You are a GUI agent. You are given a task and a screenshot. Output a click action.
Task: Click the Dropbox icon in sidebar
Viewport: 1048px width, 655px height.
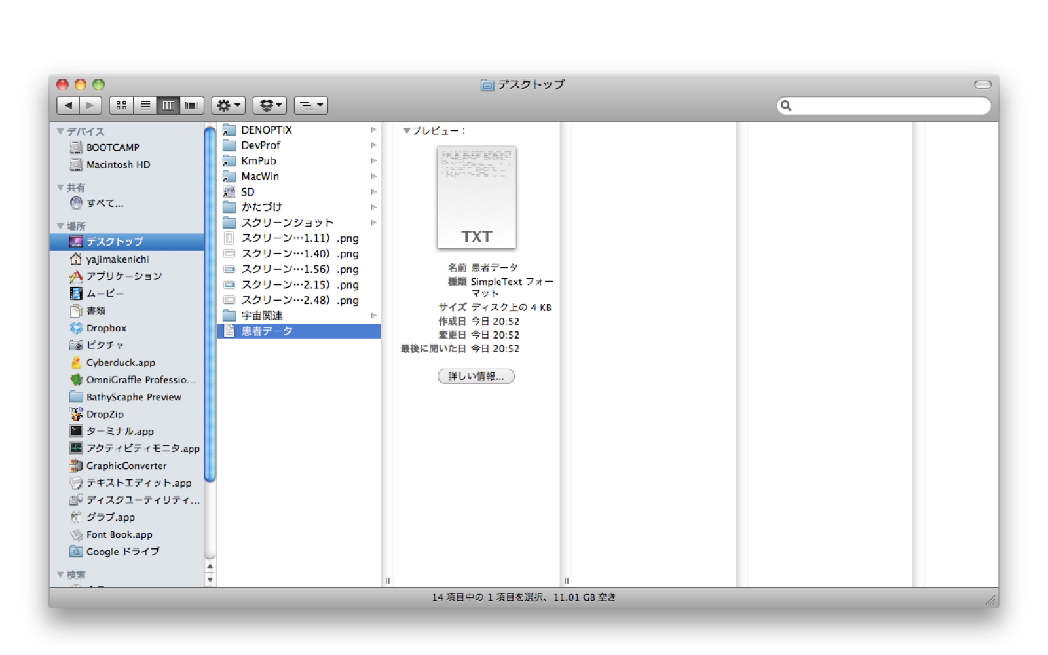(x=77, y=328)
